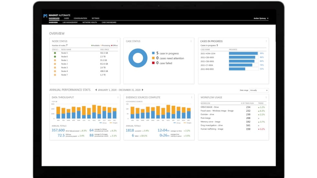The height and width of the screenshot is (178, 317).
Task: Open Evidence Sources Complete panel options
Action: point(192,97)
